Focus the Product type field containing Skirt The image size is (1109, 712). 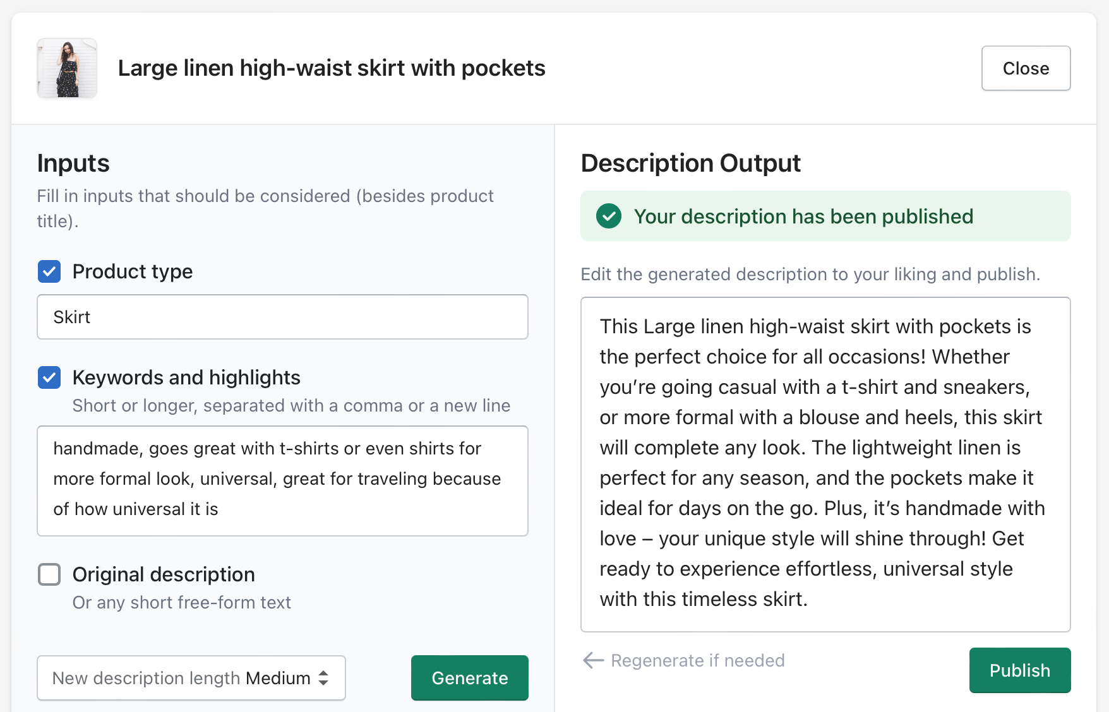[282, 317]
